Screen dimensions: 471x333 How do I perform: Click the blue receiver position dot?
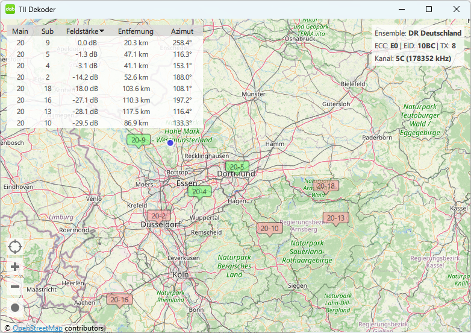point(170,143)
